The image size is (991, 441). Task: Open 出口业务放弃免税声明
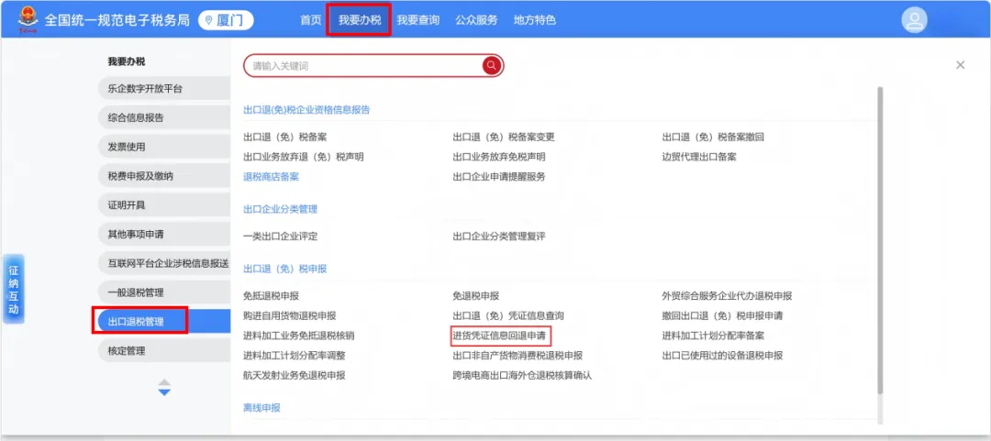point(498,157)
